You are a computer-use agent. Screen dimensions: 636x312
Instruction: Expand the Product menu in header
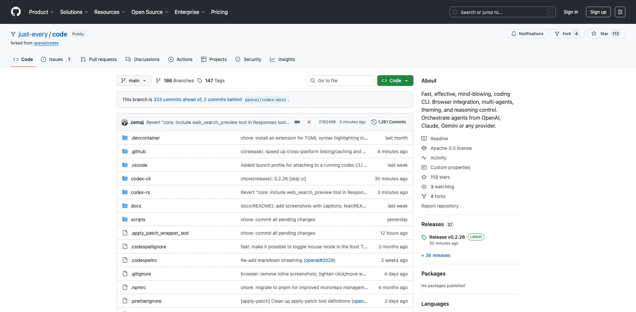[x=41, y=12]
